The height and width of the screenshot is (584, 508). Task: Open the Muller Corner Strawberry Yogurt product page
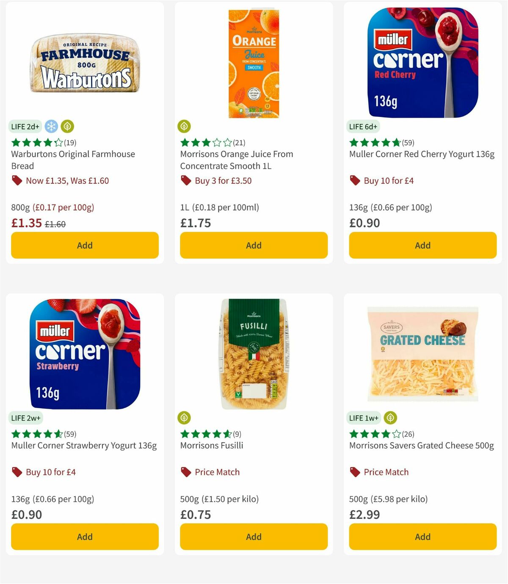click(x=83, y=446)
